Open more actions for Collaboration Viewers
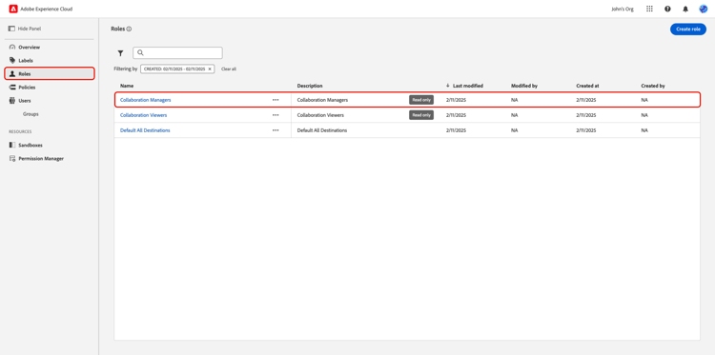This screenshot has width=715, height=355. click(x=276, y=115)
